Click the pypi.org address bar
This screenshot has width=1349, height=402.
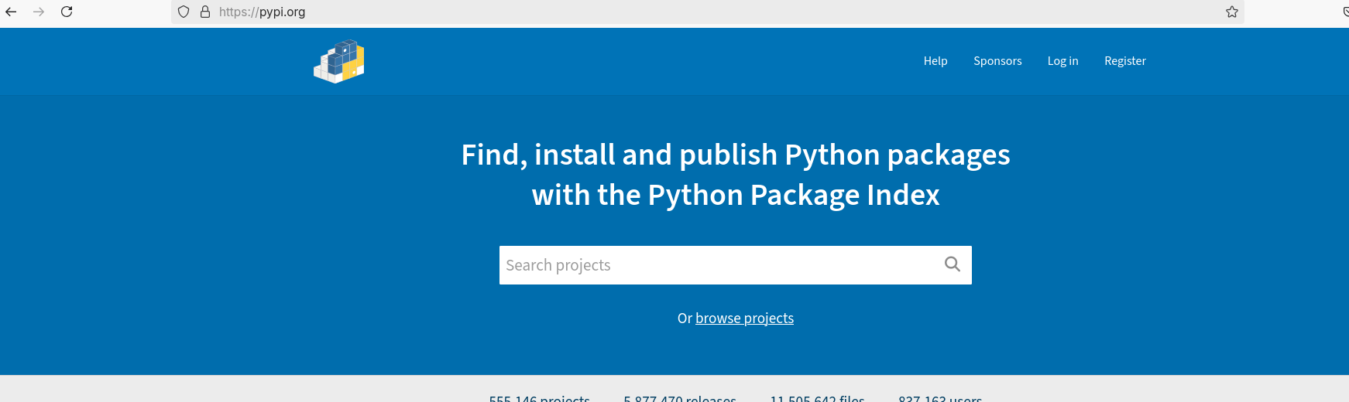coord(620,12)
